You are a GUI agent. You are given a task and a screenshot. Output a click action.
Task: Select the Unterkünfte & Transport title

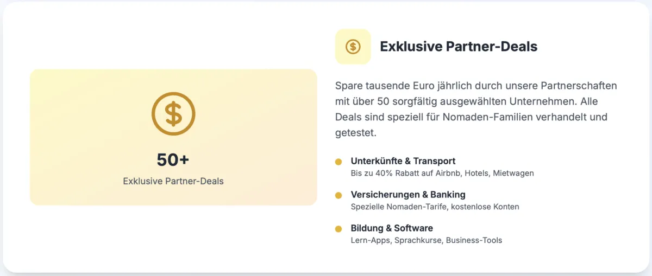click(403, 161)
